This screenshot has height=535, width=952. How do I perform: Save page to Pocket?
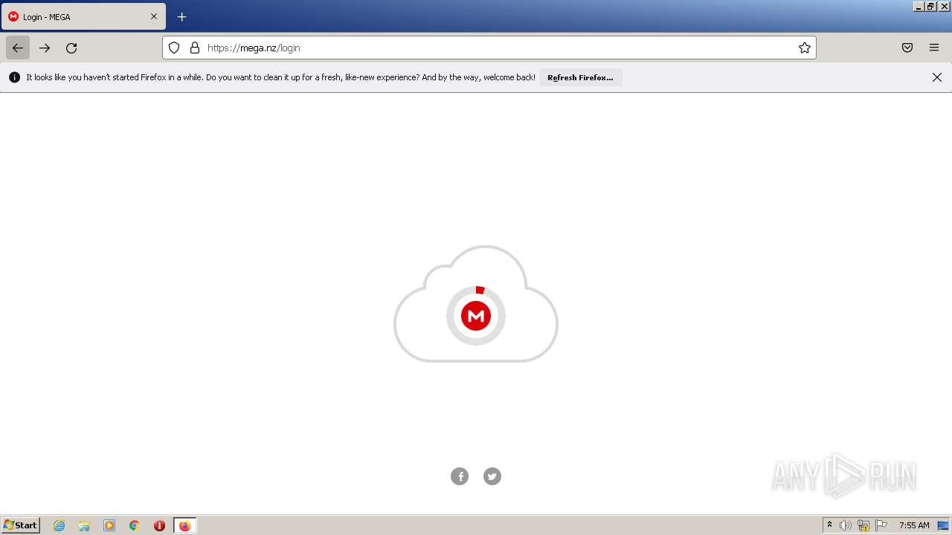click(x=907, y=48)
